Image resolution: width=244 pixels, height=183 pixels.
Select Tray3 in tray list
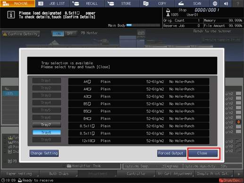tap(47, 95)
